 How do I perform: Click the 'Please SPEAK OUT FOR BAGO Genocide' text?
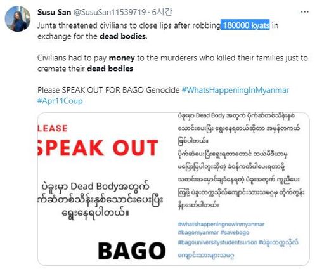108,90
